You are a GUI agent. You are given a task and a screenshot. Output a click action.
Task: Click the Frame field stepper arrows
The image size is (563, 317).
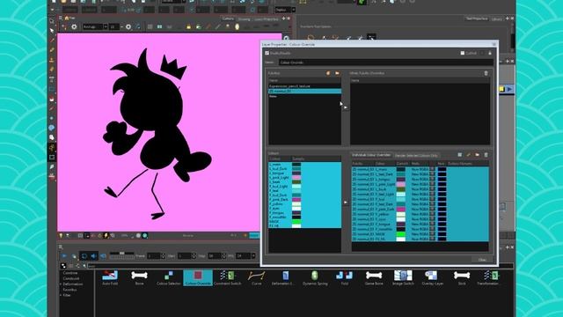(163, 256)
